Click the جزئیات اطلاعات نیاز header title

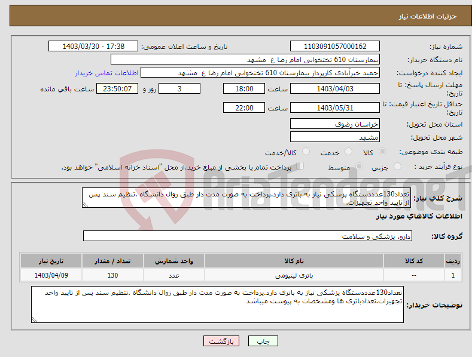pos(428,16)
